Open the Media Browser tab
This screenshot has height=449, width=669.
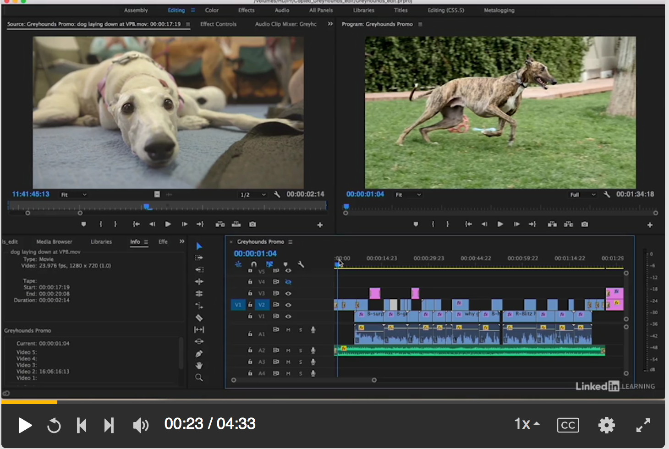point(54,241)
